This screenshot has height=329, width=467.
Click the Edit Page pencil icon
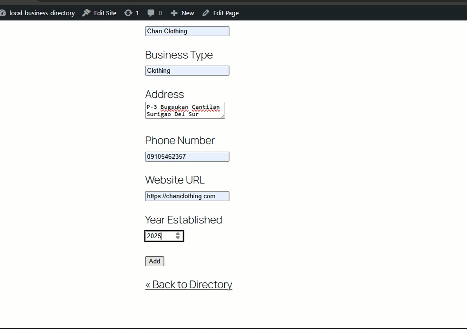coord(206,13)
